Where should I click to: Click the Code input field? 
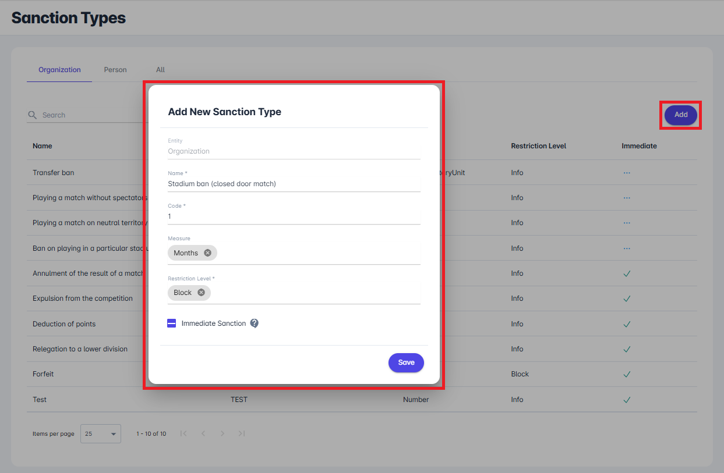[294, 216]
